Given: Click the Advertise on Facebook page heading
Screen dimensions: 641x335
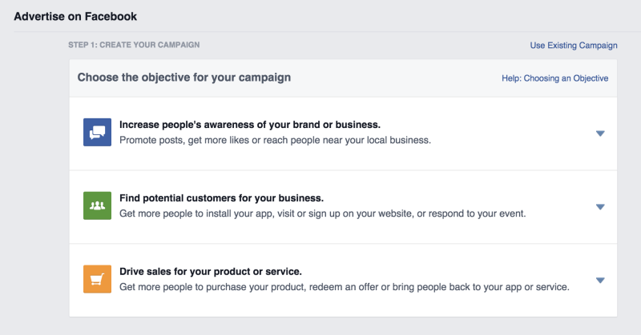Looking at the screenshot, I should point(75,16).
